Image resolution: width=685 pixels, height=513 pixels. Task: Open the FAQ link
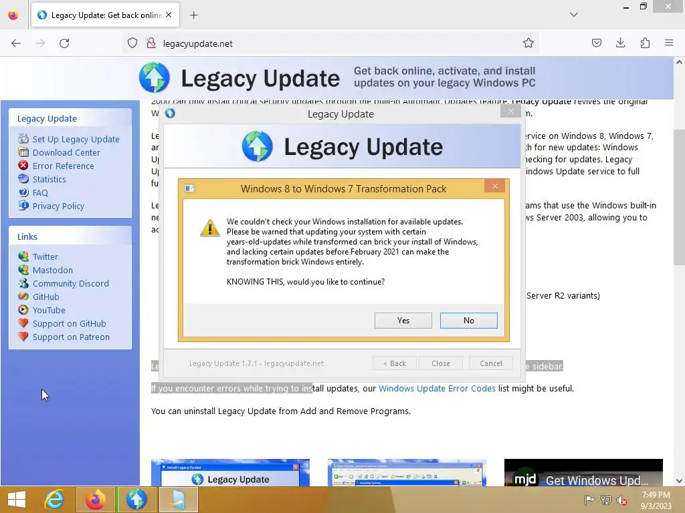tap(40, 193)
